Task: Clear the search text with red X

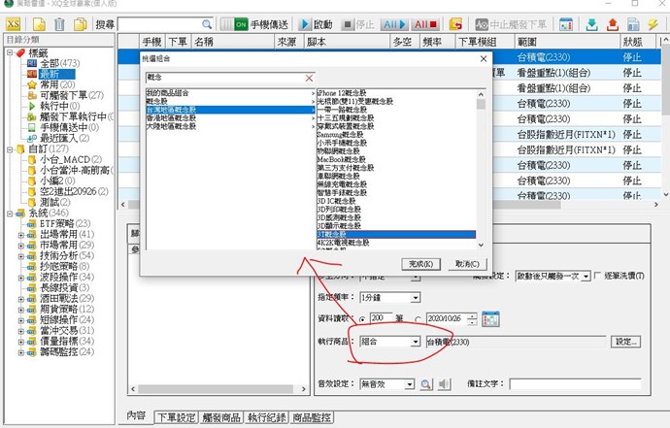Action: (x=309, y=77)
